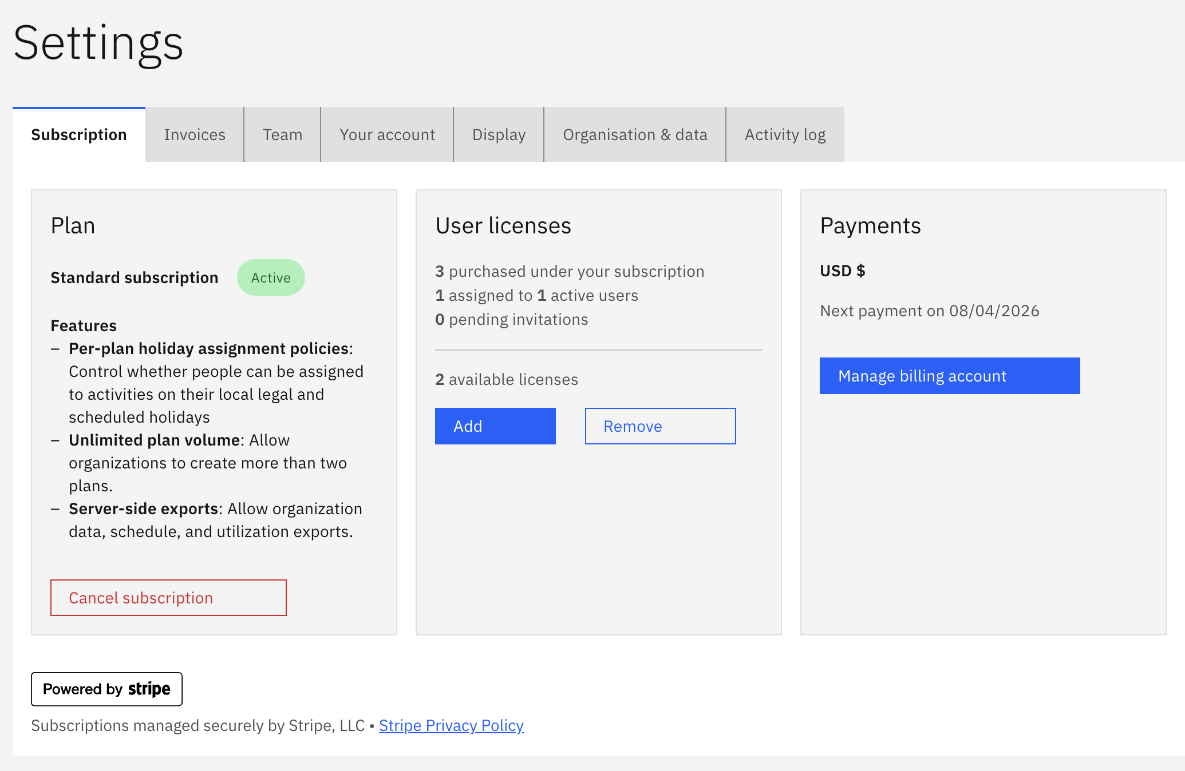Add a user license
The image size is (1185, 771).
point(495,426)
